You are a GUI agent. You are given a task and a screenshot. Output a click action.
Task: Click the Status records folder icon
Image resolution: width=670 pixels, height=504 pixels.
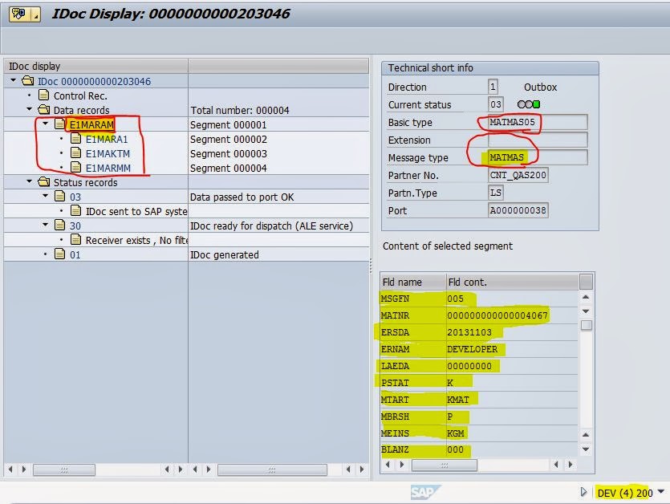(x=44, y=182)
